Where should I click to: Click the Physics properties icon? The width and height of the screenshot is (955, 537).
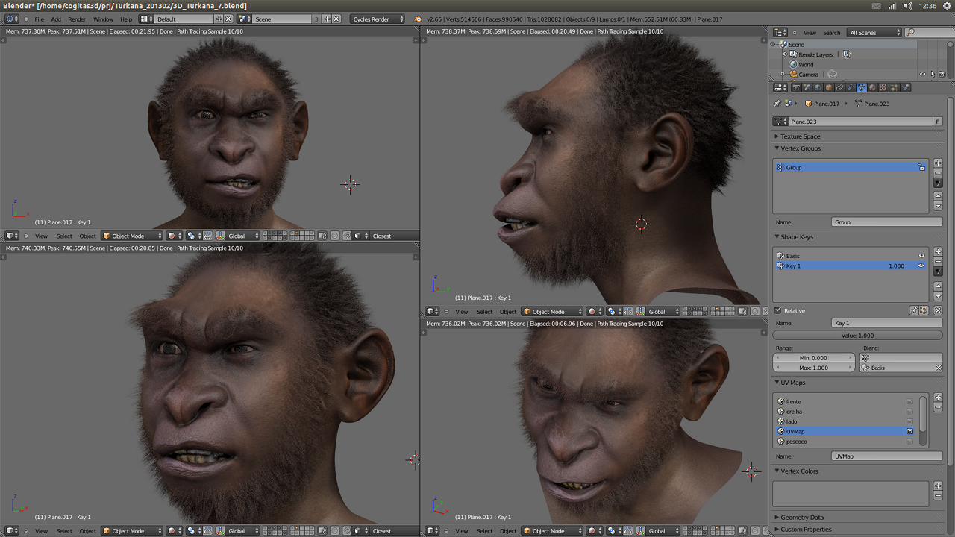coord(904,87)
